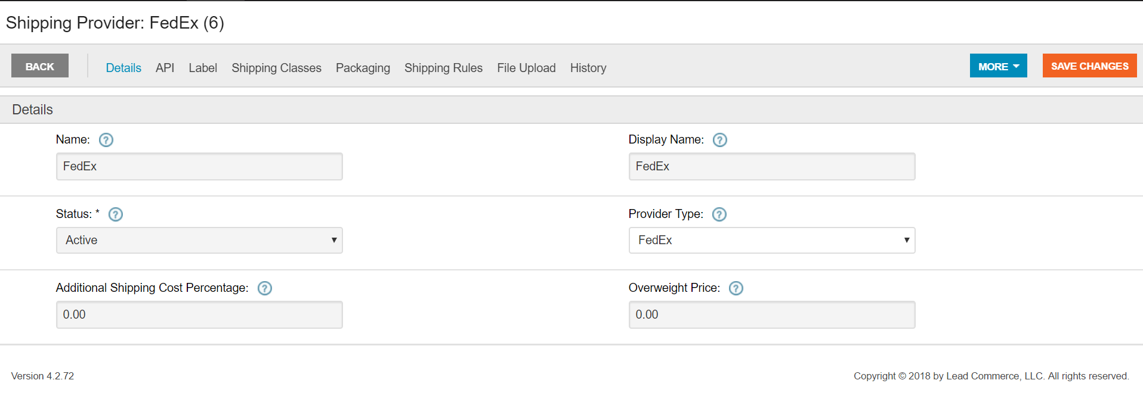Image resolution: width=1143 pixels, height=405 pixels.
Task: Click the Additional Shipping Cost Percentage field
Action: (x=199, y=314)
